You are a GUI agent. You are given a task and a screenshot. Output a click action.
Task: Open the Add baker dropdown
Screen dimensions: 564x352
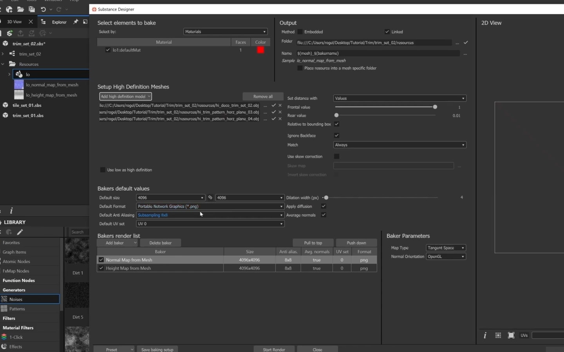(x=117, y=243)
